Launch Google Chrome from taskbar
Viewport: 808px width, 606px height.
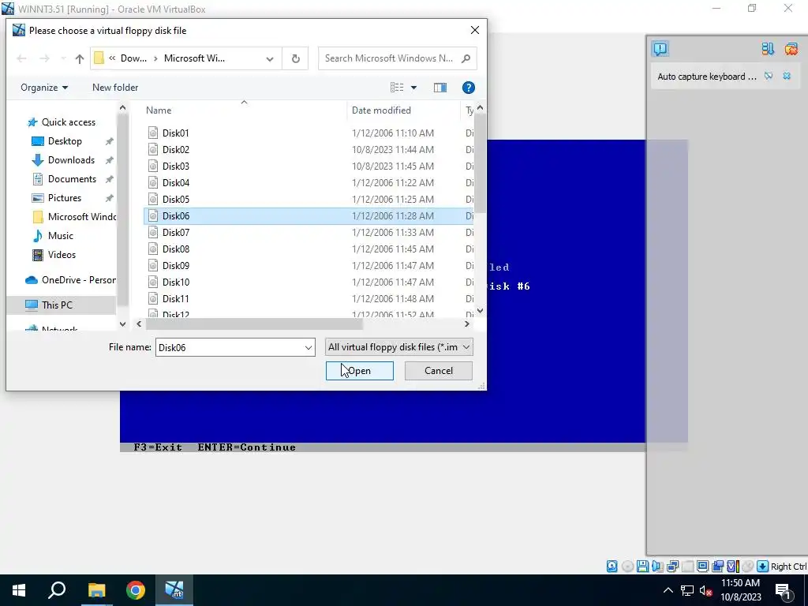(135, 590)
